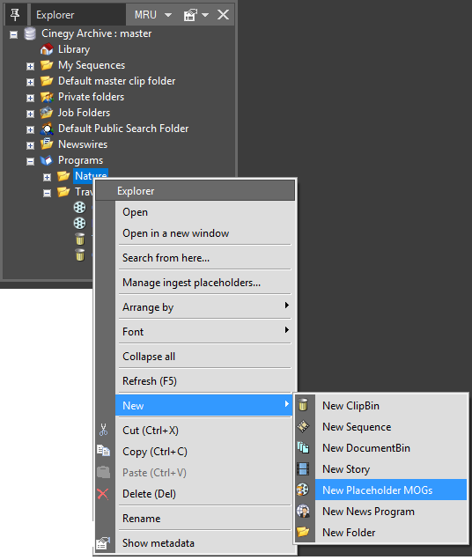
Task: Expand the My Sequences folder
Action: [30, 66]
